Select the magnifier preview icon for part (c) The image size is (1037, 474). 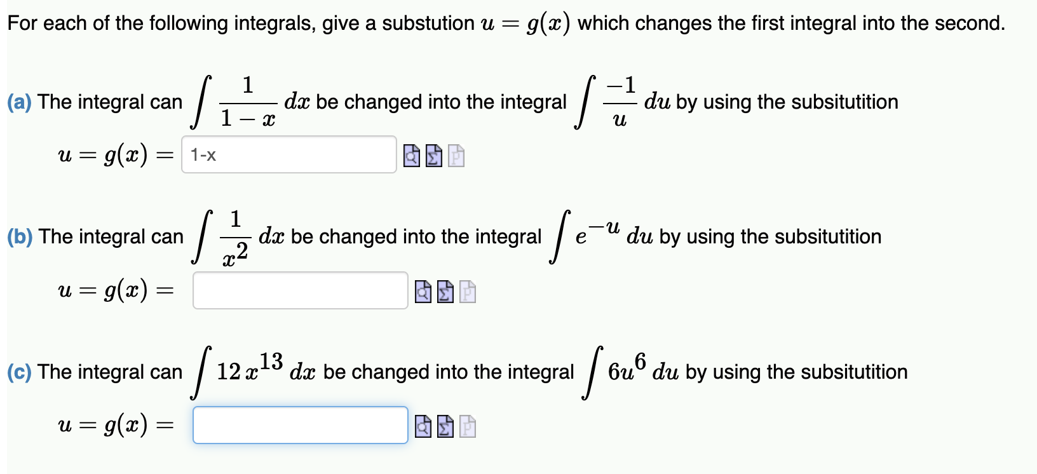click(x=423, y=426)
